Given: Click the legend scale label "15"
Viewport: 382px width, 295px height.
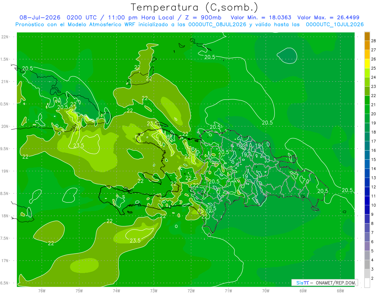Looking at the screenshot, I should (x=373, y=159).
